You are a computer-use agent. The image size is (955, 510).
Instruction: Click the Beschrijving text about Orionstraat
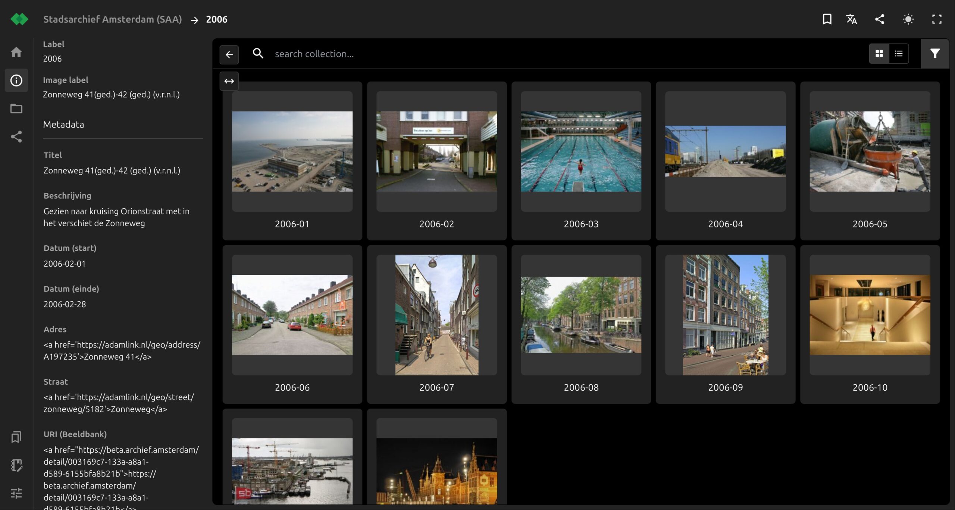click(116, 217)
